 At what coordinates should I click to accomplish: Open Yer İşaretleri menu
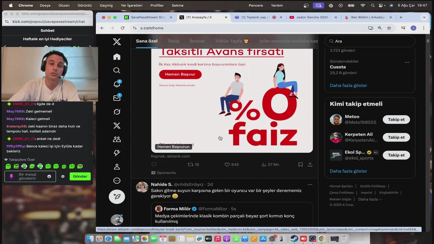pyautogui.click(x=132, y=5)
